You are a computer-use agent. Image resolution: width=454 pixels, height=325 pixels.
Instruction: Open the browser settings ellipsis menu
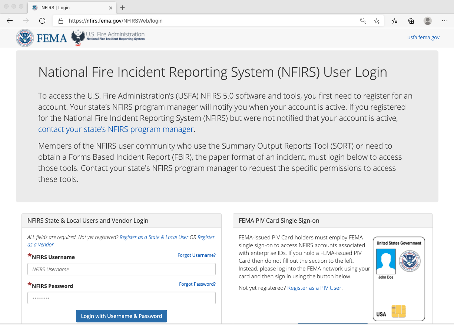pos(445,21)
